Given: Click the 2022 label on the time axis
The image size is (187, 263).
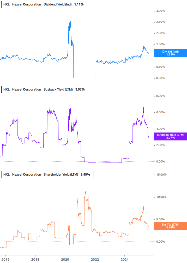Looking at the screenshot, I should tap(95, 260).
